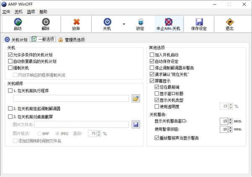Image resolution: width=252 pixels, height=177 pixels.
Task: Open the 选项 menu
Action: coord(31,12)
